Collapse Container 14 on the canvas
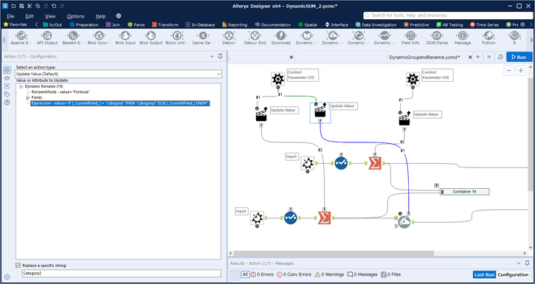The image size is (535, 284). click(x=443, y=192)
